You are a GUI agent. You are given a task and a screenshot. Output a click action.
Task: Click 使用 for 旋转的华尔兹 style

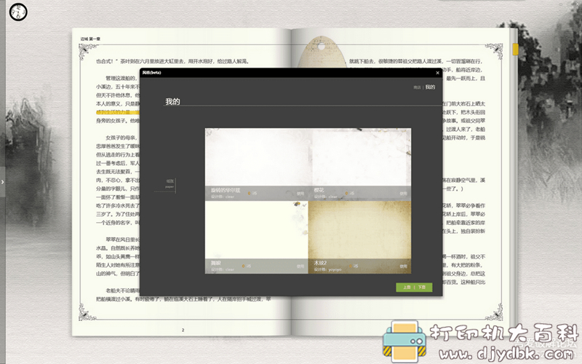pos(300,194)
